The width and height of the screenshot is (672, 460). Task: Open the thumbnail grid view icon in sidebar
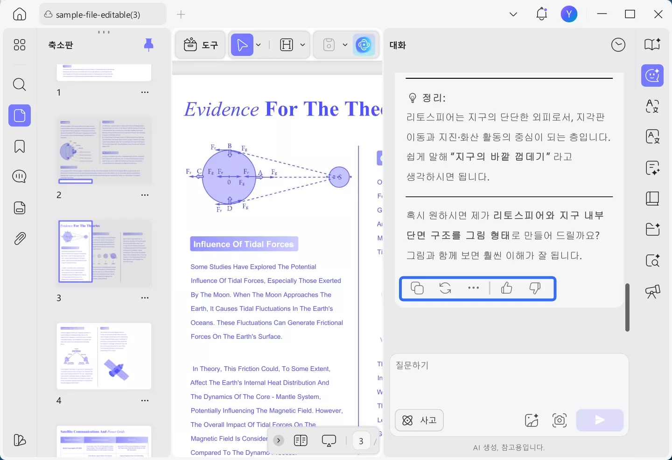pos(20,45)
